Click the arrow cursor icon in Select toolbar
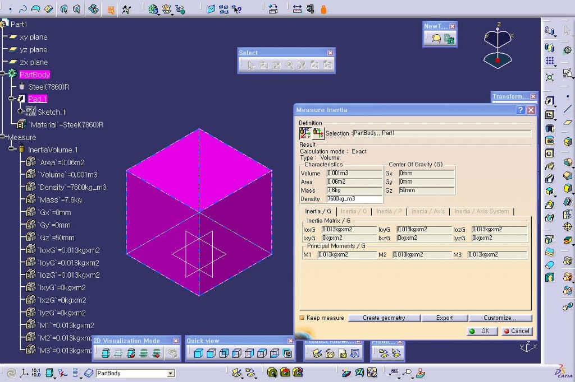 pos(250,65)
